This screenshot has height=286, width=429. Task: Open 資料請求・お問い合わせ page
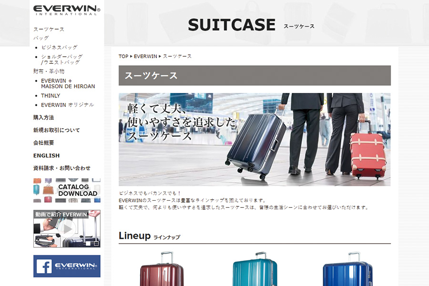pos(62,168)
